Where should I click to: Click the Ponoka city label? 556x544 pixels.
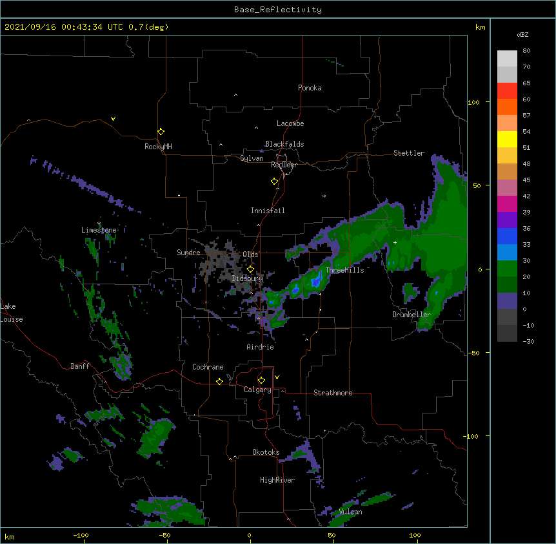[310, 88]
